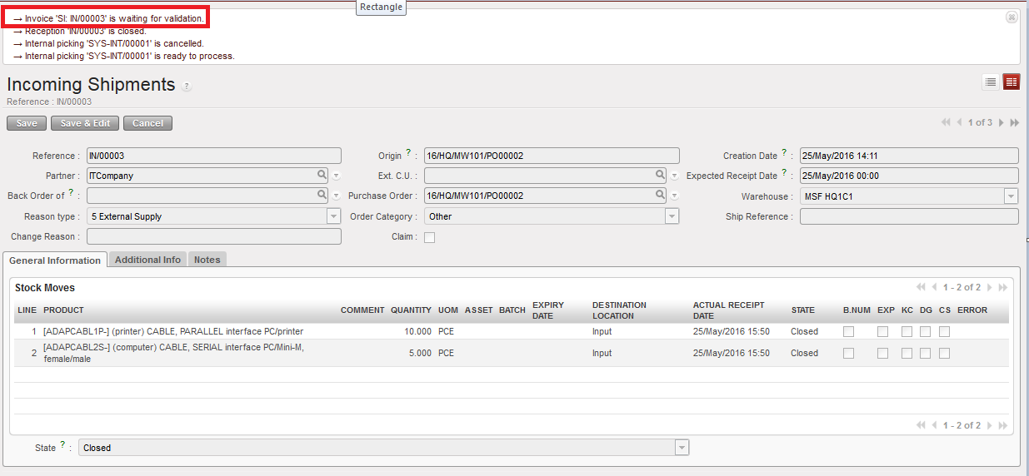Close the notification messages panel
The height and width of the screenshot is (476, 1029).
(x=1011, y=17)
